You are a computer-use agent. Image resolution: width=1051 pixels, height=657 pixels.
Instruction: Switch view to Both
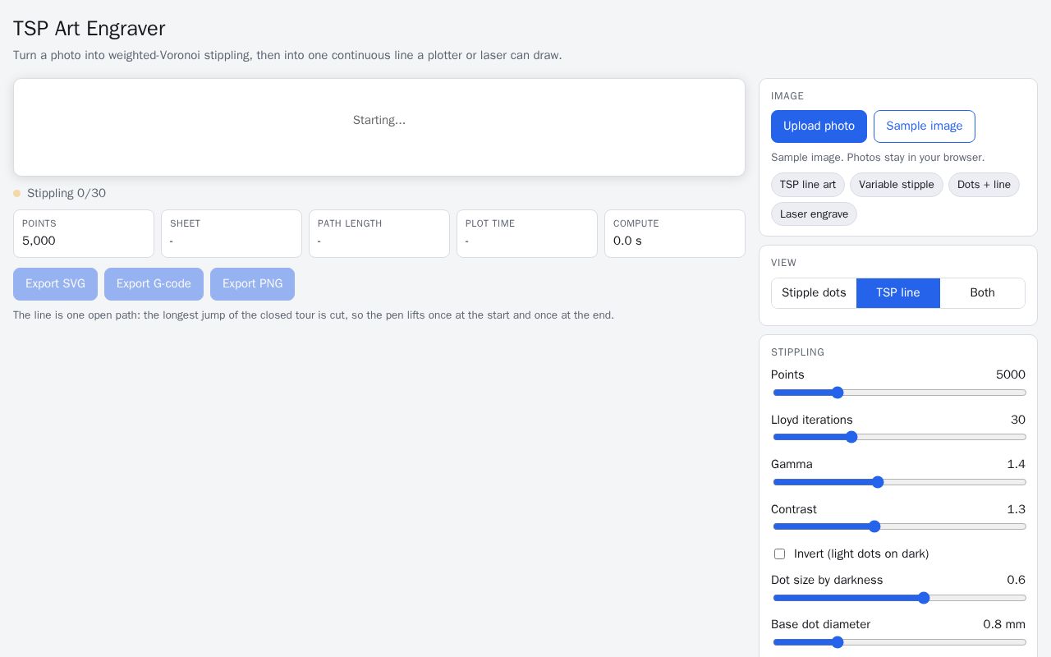click(x=982, y=293)
